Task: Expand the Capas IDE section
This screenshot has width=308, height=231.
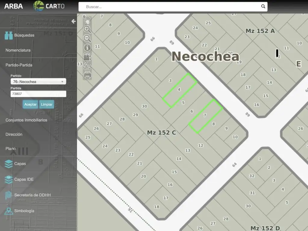Action: point(24,179)
